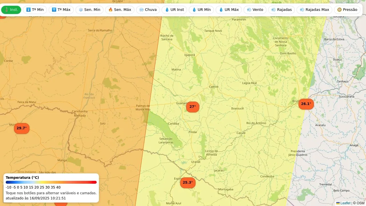366x206 pixels.
Task: Select UR Mín humidity layer
Action: pyautogui.click(x=201, y=10)
